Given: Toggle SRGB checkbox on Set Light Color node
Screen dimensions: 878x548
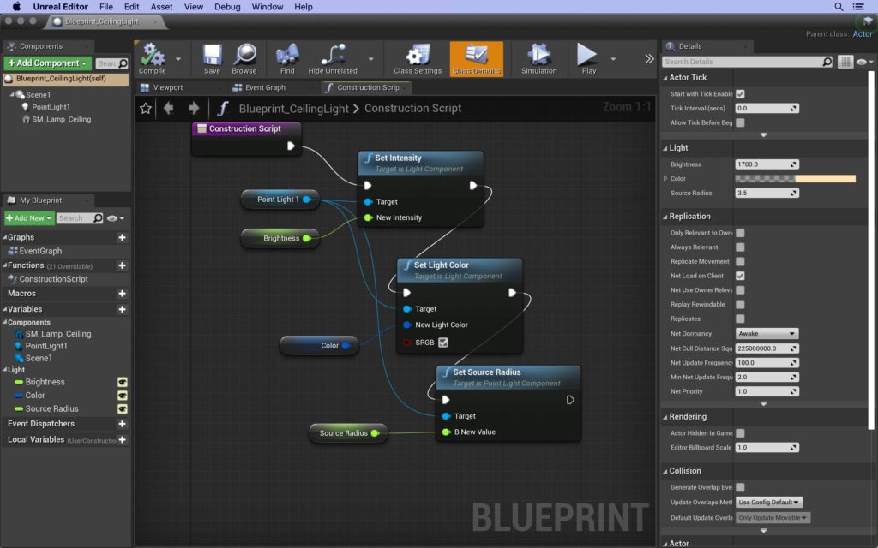Looking at the screenshot, I should tap(443, 342).
